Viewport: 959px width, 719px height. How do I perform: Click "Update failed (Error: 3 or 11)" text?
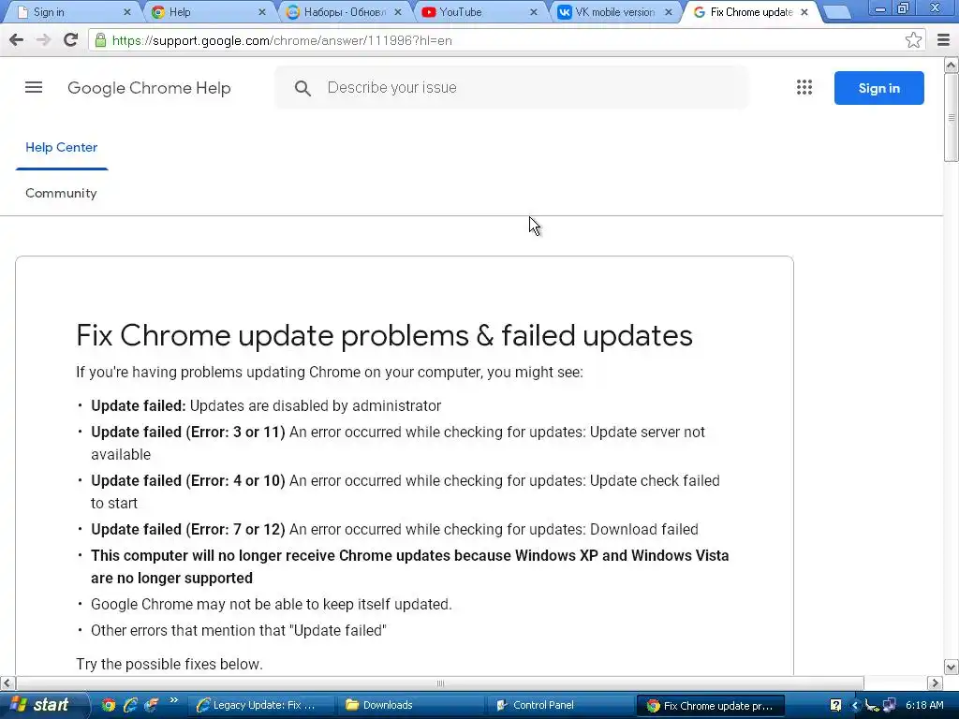point(188,433)
